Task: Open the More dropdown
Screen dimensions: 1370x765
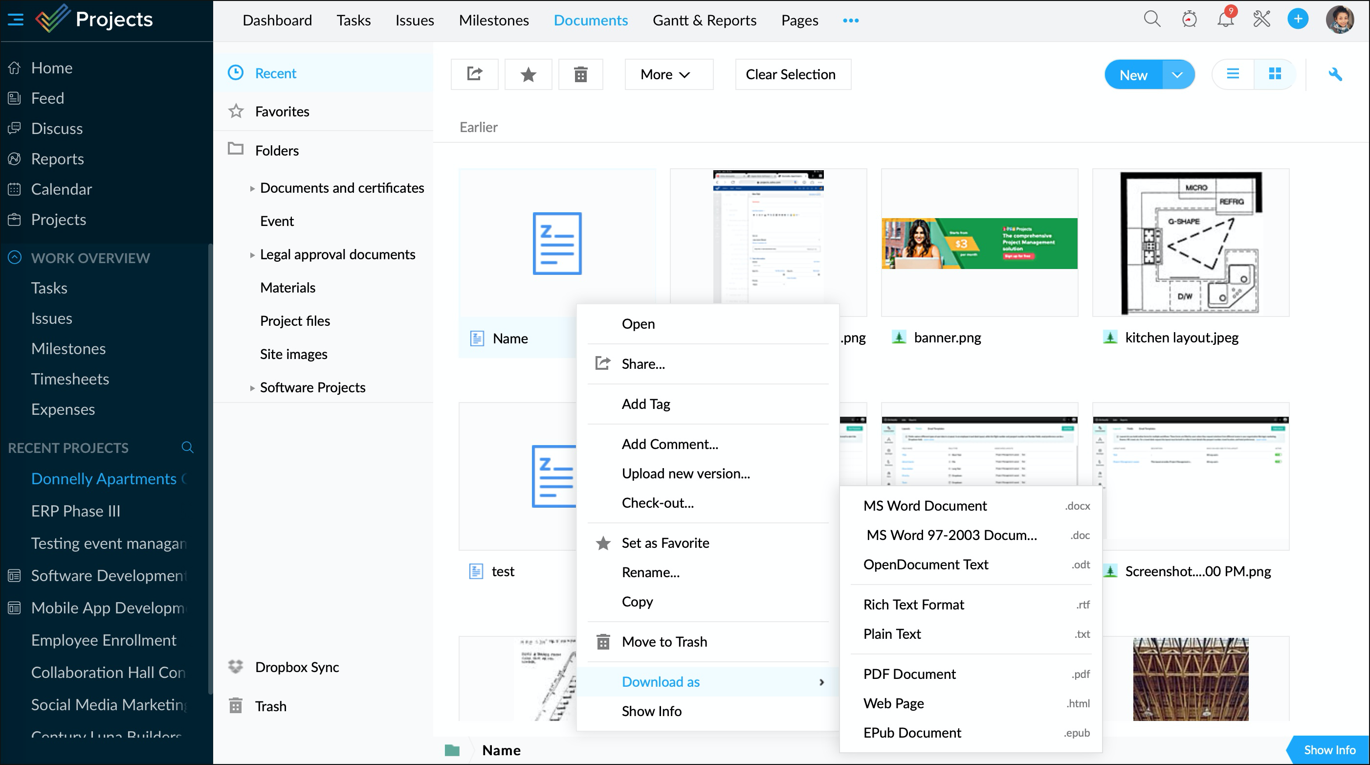Action: [668, 74]
